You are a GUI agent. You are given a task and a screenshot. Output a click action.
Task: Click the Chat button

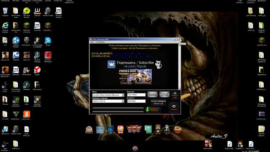[x=164, y=95]
